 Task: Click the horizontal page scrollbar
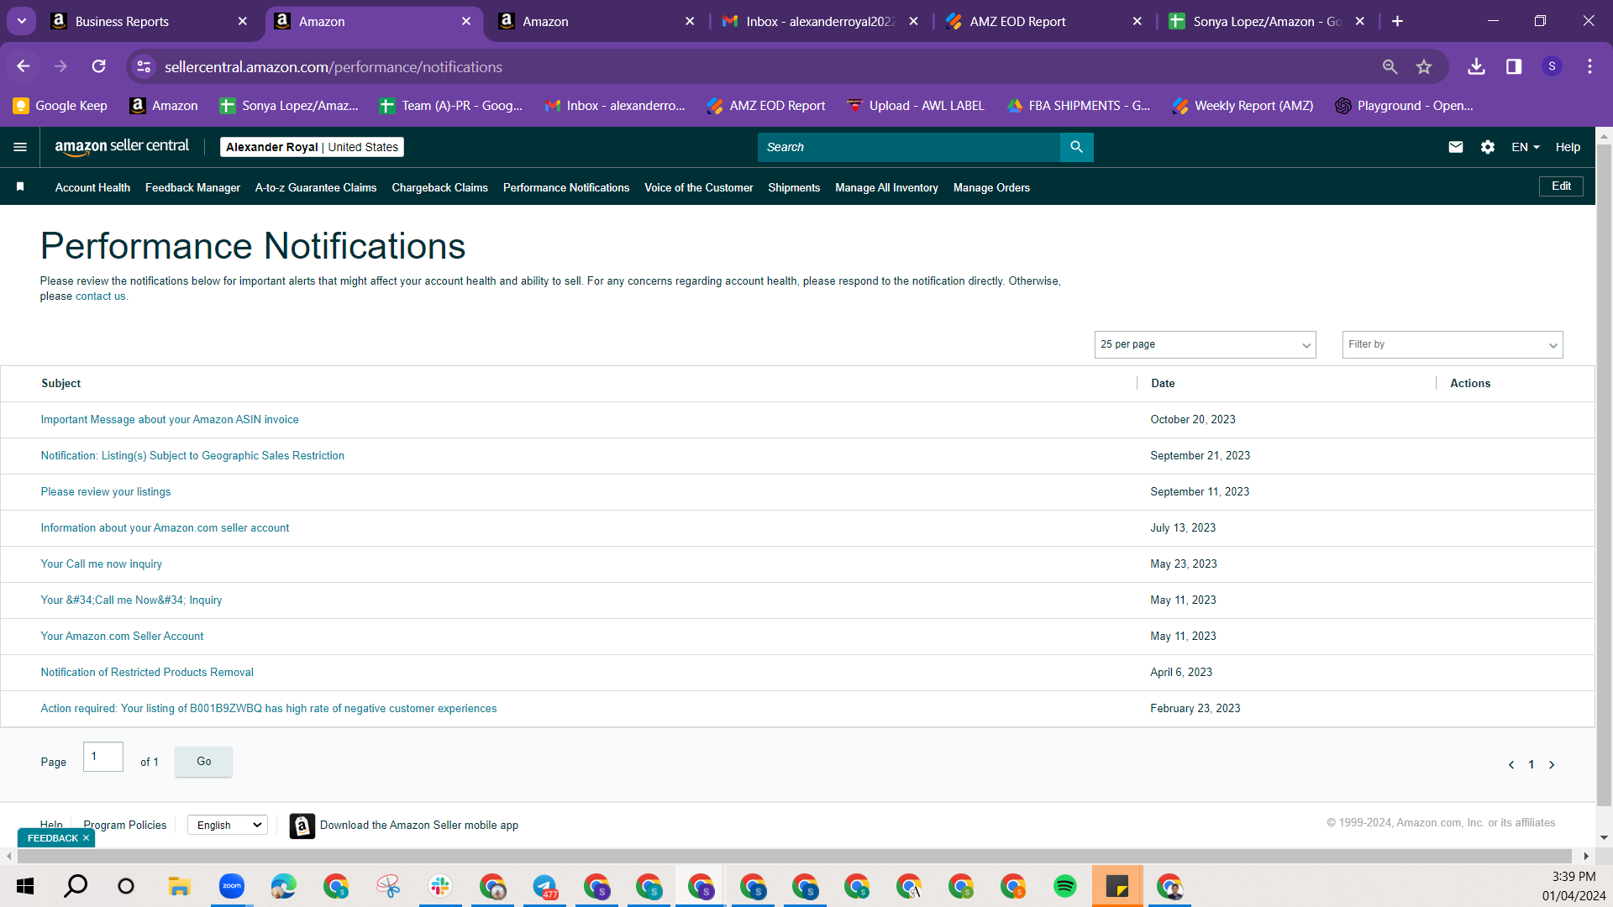pos(796,856)
